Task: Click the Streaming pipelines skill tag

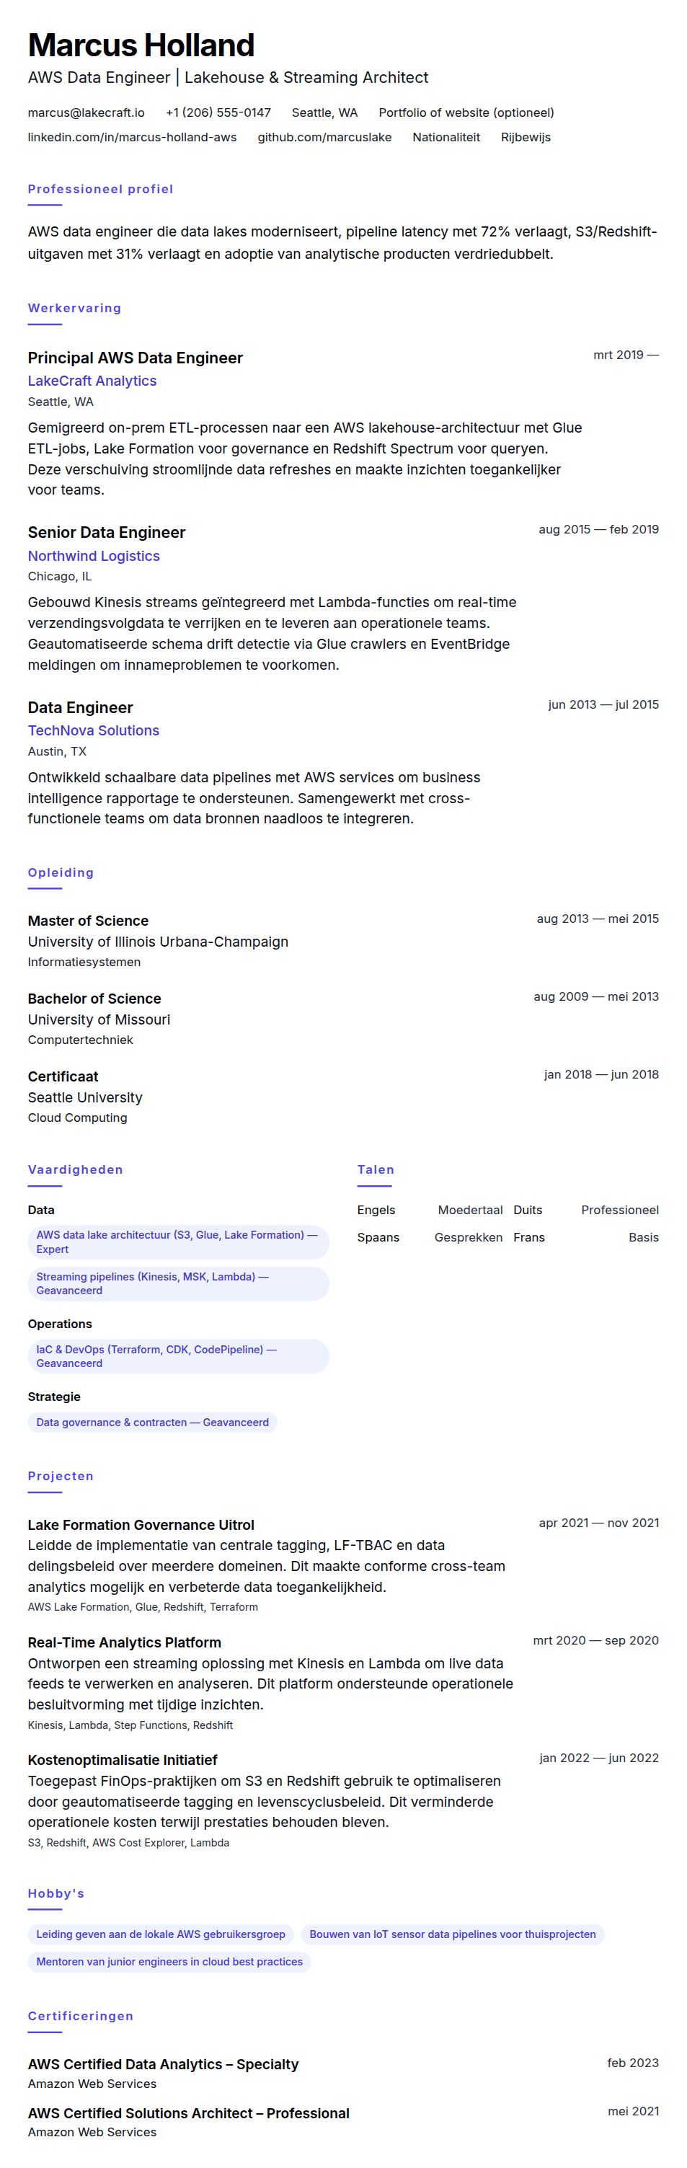Action: 179,1283
